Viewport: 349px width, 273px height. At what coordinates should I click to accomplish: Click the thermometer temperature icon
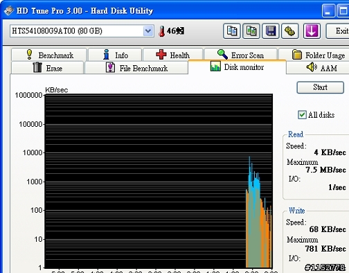(x=161, y=31)
